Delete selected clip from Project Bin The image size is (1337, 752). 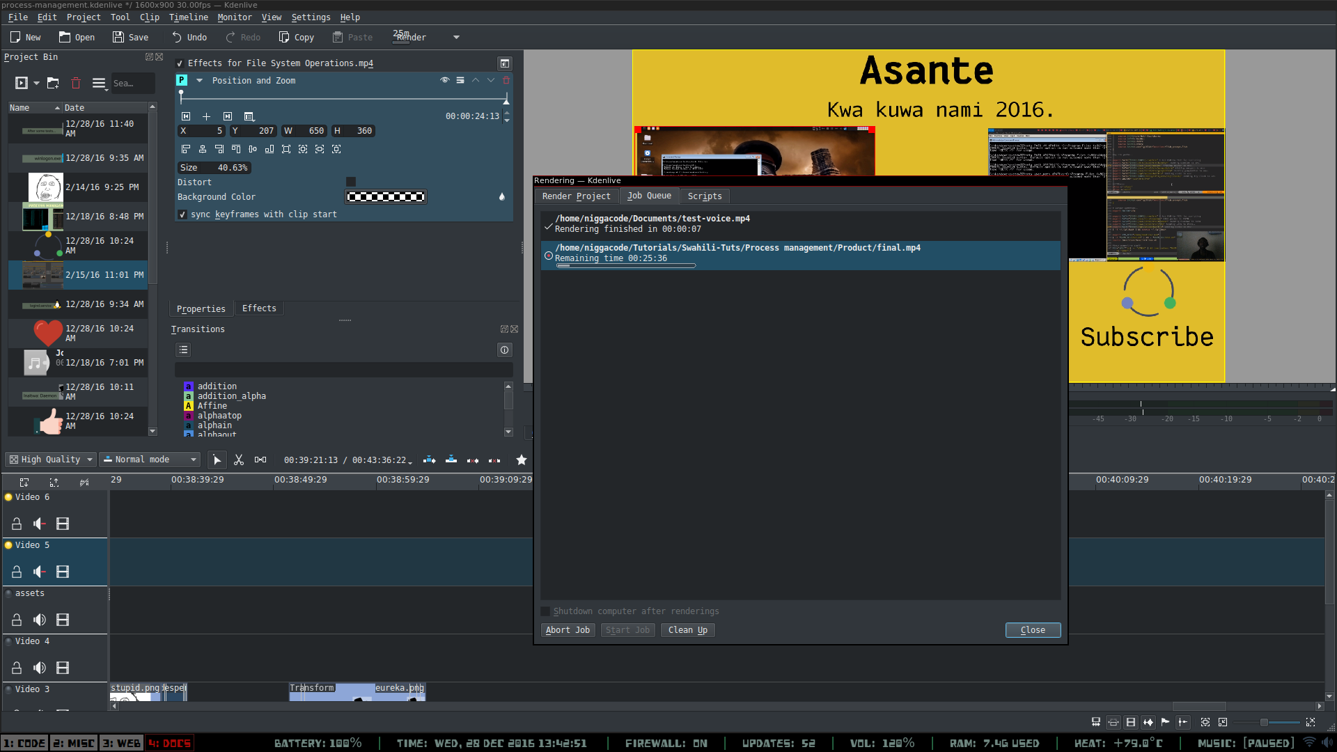(76, 83)
